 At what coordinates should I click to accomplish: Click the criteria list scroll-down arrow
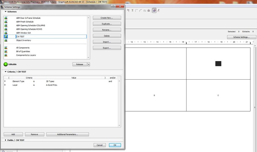(x=119, y=125)
